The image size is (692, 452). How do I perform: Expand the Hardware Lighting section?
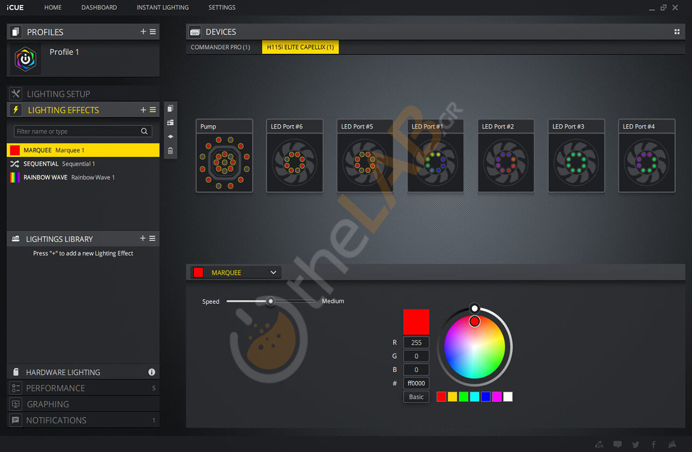(x=83, y=372)
